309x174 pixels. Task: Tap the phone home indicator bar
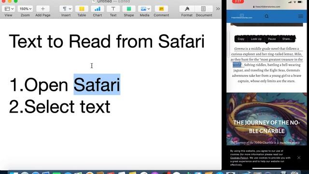click(267, 169)
